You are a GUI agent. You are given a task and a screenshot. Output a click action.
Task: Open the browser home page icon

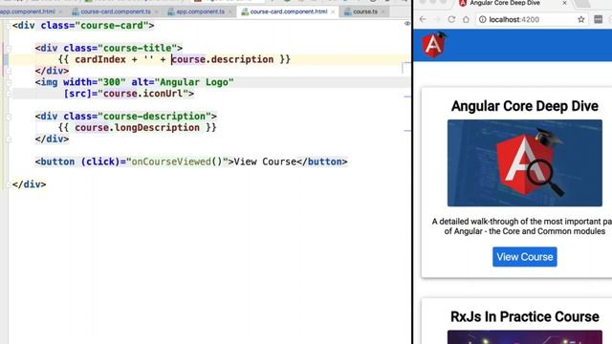coord(466,19)
